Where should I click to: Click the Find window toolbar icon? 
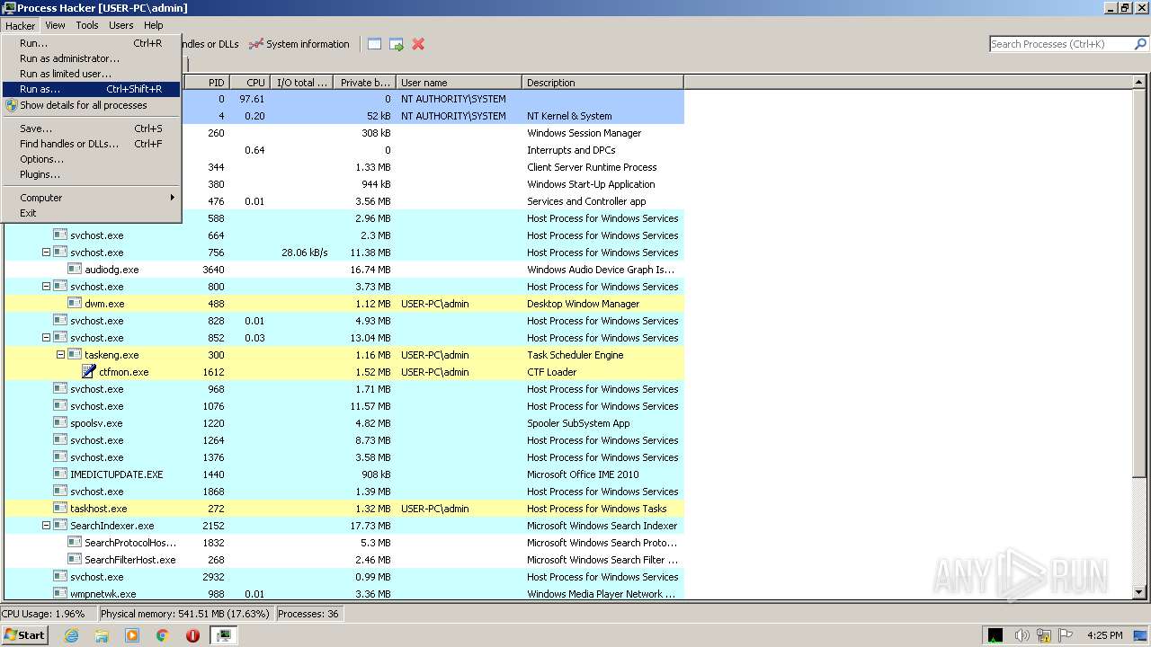pyautogui.click(x=374, y=44)
